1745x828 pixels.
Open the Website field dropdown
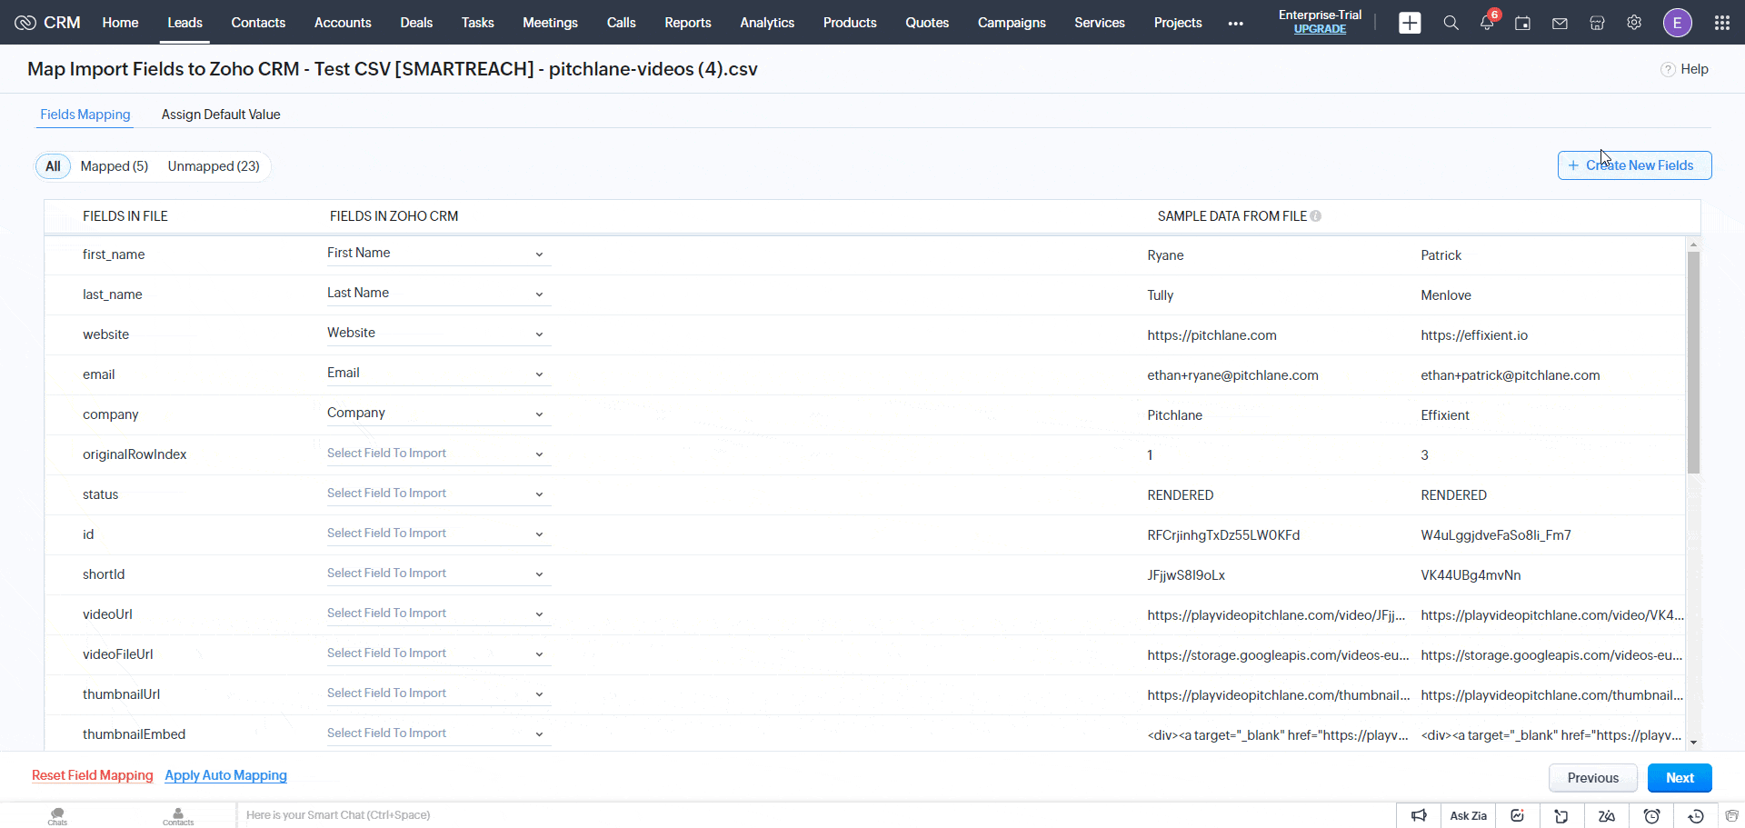(x=439, y=334)
